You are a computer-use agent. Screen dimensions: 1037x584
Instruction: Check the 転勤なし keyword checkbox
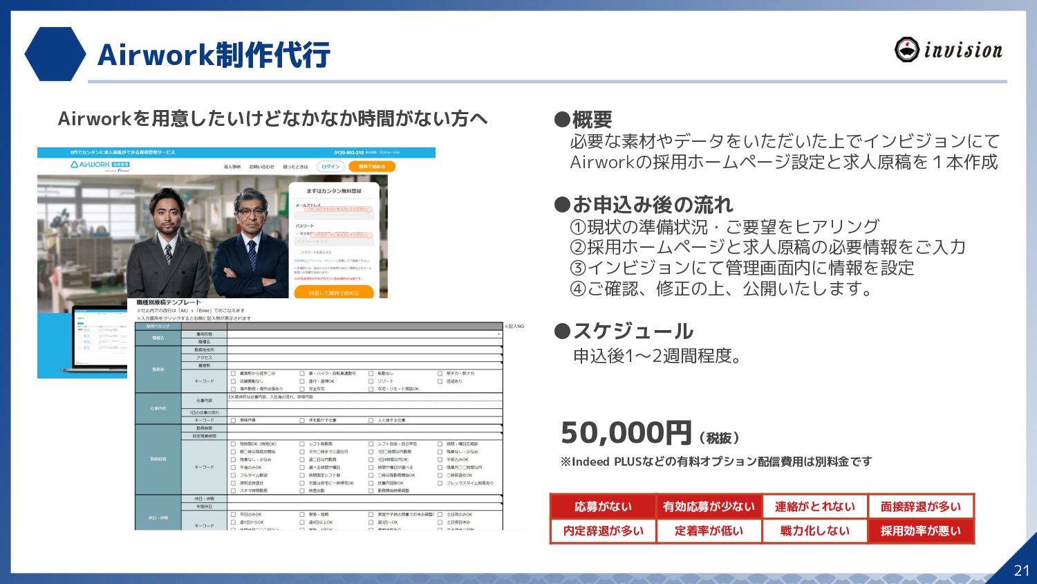(371, 374)
